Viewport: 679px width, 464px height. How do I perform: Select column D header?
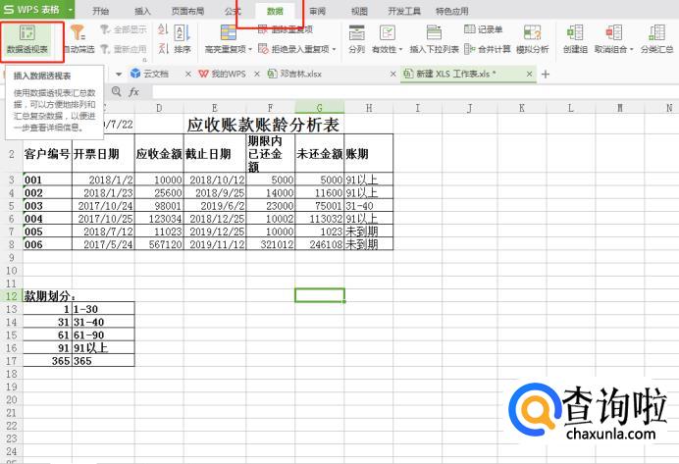[x=159, y=107]
